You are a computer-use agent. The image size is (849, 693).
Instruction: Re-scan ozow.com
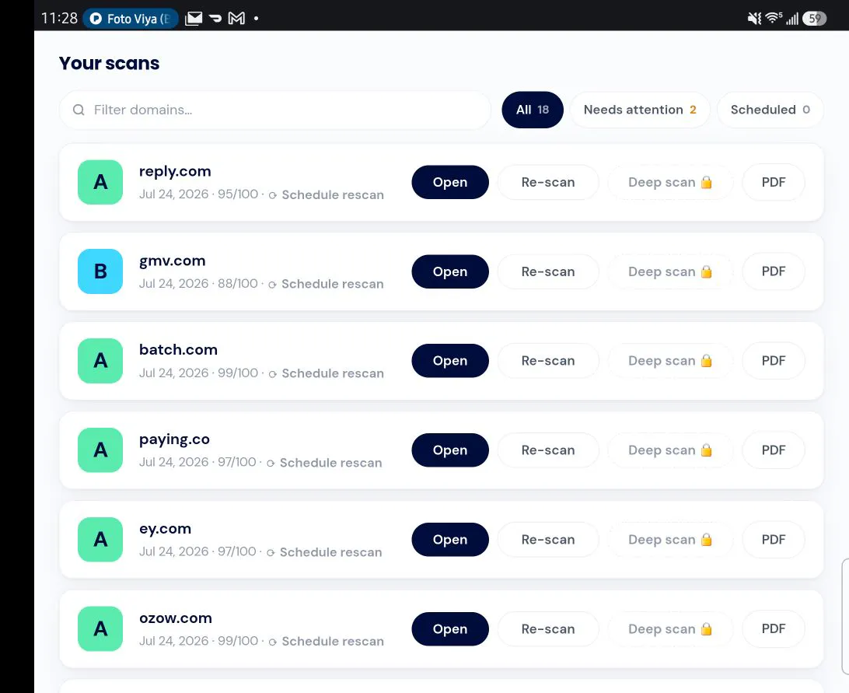click(548, 629)
